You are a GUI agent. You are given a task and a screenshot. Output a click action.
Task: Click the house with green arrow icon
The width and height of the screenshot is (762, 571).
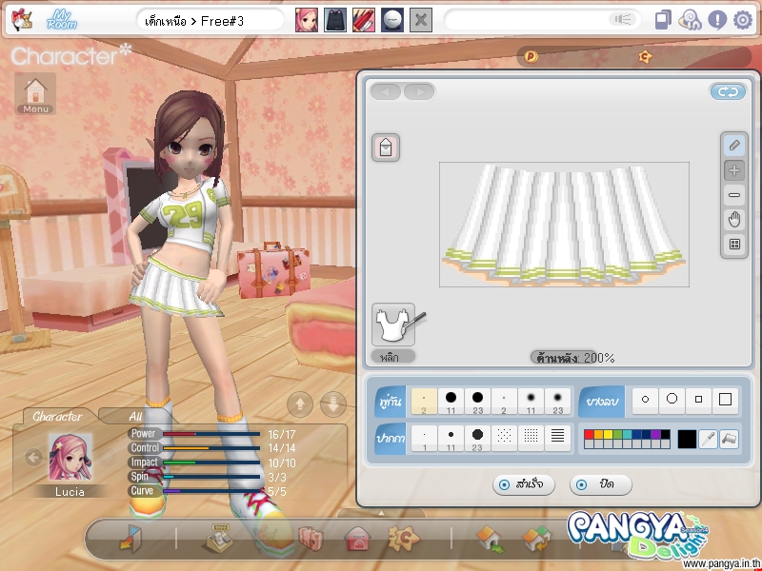[491, 539]
